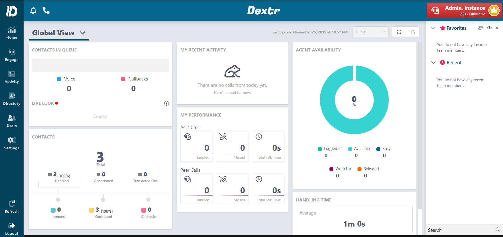Open the phone dialer icon
This screenshot has height=237, width=503.
[x=46, y=10]
